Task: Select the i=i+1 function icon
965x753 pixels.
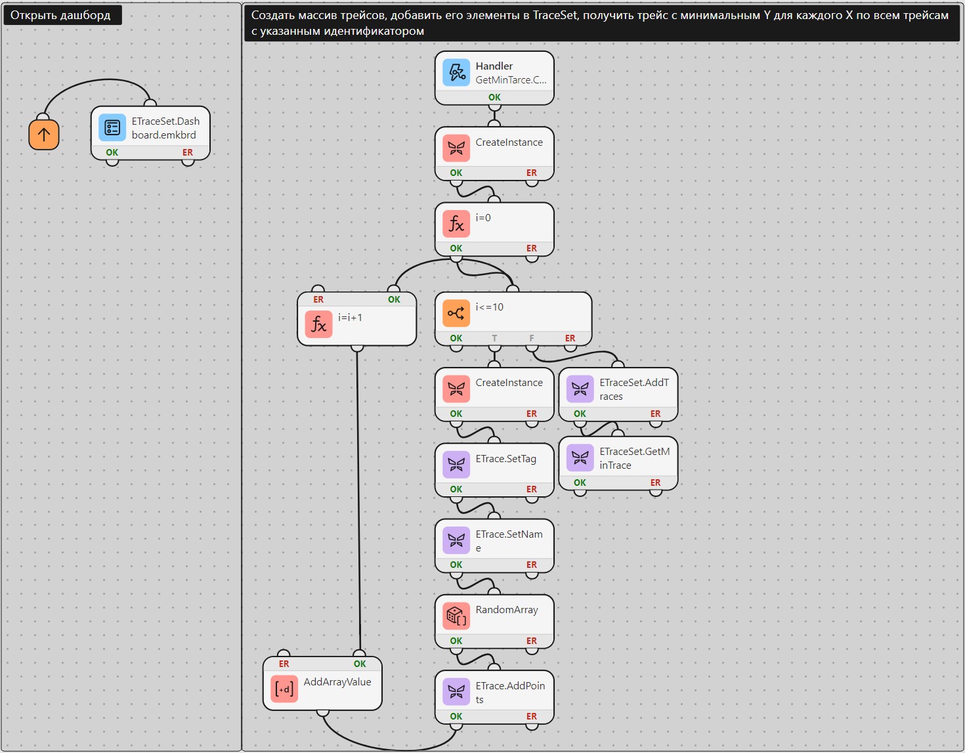Action: click(x=318, y=324)
